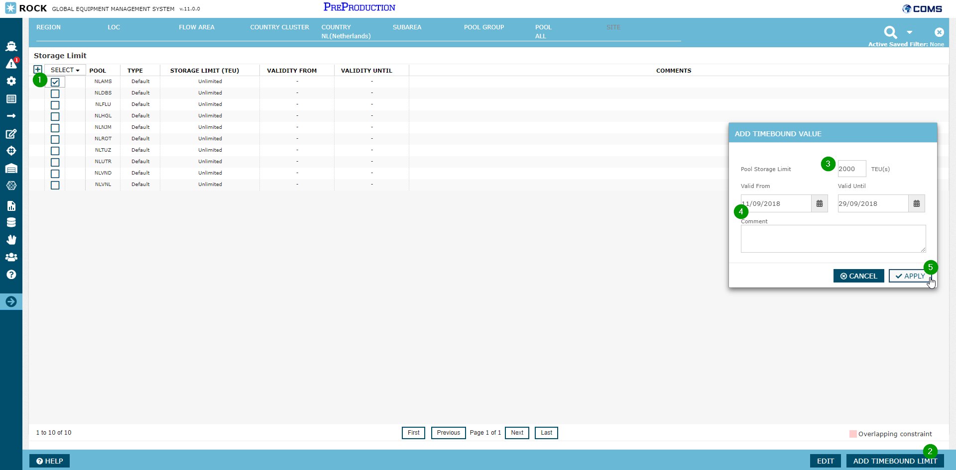Click into the Comment text area
This screenshot has height=470, width=956.
tap(833, 239)
